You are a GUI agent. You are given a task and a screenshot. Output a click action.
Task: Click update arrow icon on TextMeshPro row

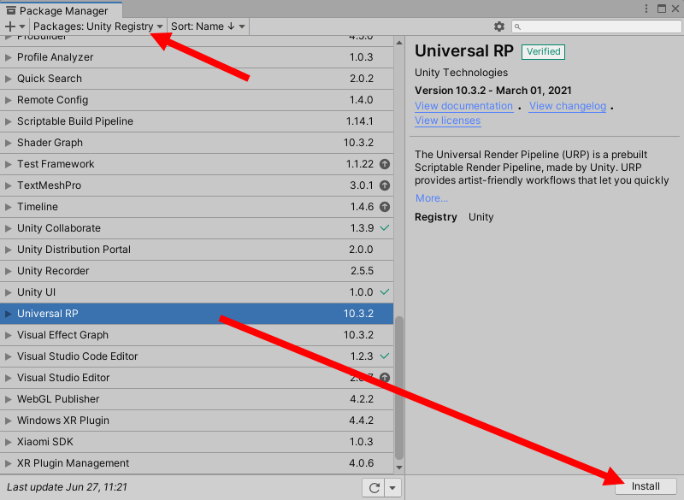point(384,185)
